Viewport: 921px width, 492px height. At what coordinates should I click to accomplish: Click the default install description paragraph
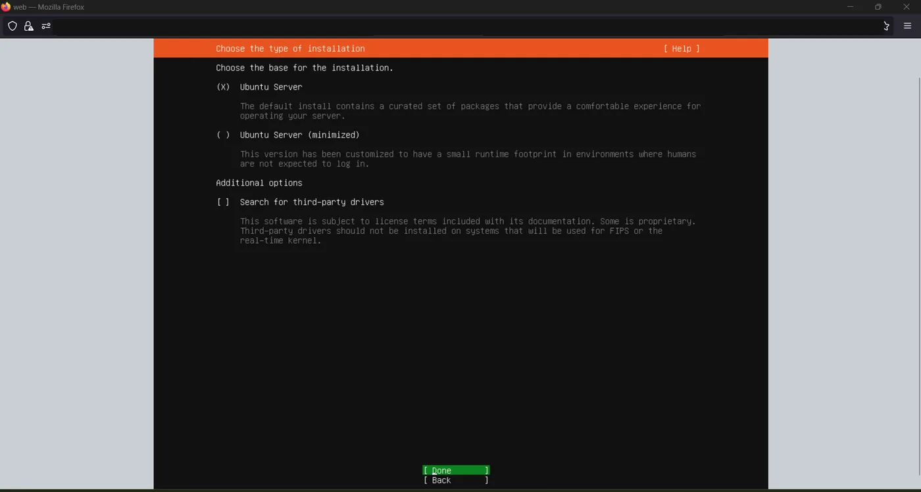[x=470, y=111]
